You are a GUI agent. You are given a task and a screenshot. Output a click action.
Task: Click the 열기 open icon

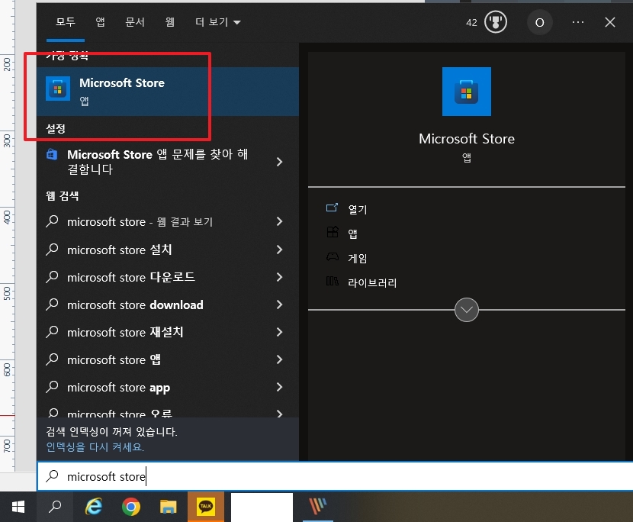[x=332, y=208]
